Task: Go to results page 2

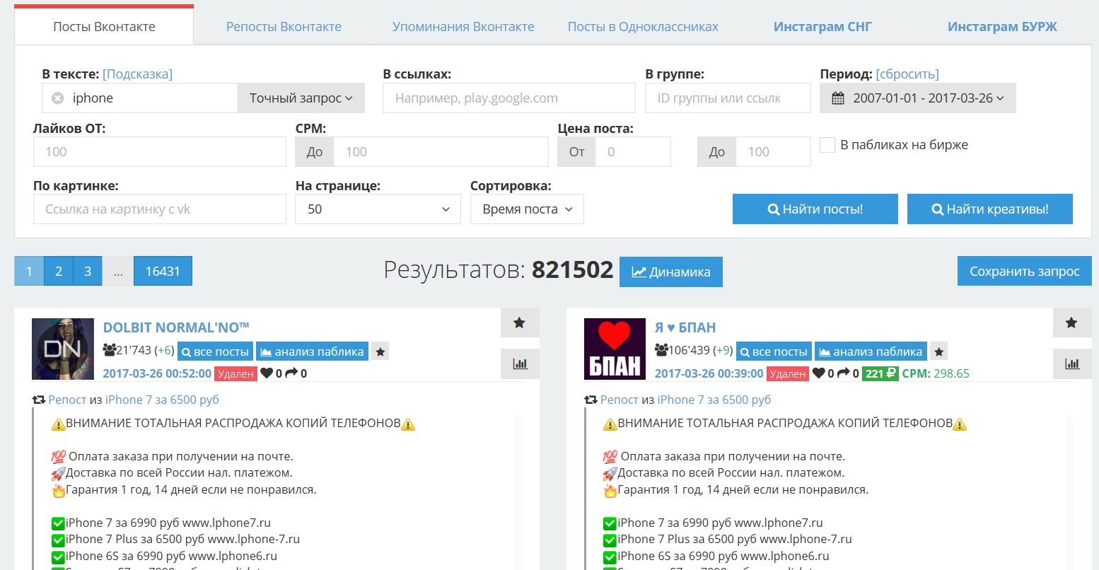Action: [x=58, y=271]
